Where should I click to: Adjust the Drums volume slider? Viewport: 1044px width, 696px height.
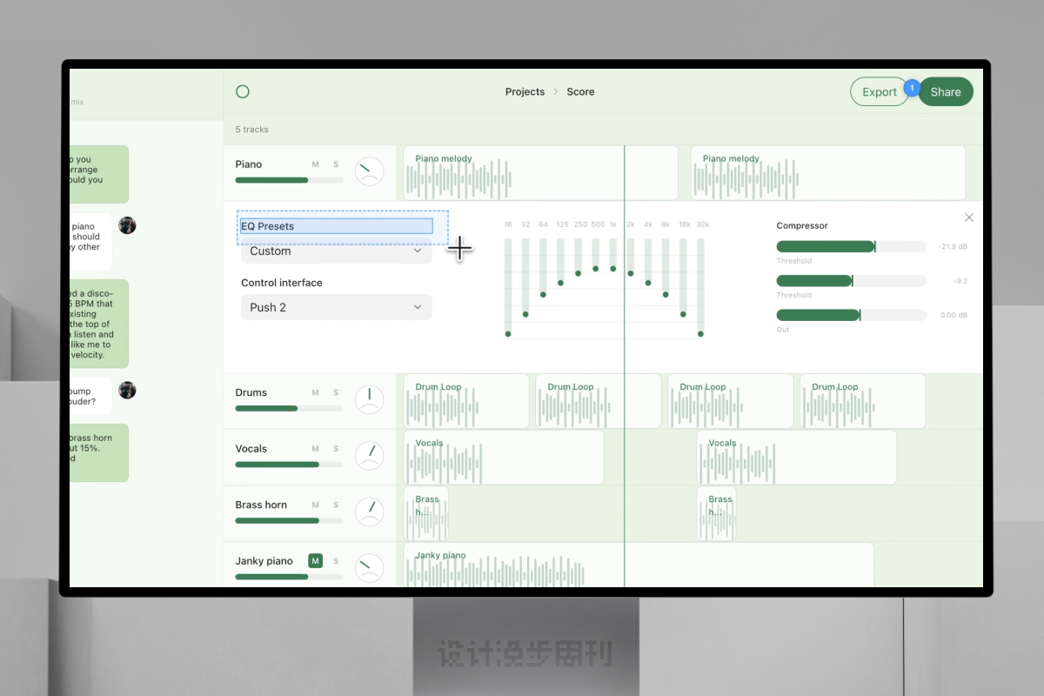pyautogui.click(x=289, y=408)
